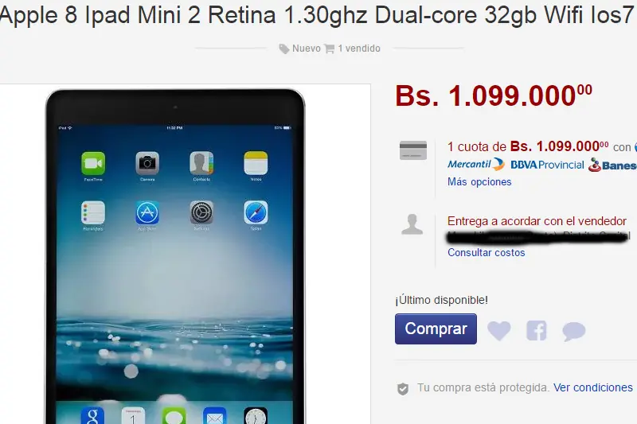The image size is (637, 424).
Task: Click the shopping cart vendido icon
Action: click(329, 49)
